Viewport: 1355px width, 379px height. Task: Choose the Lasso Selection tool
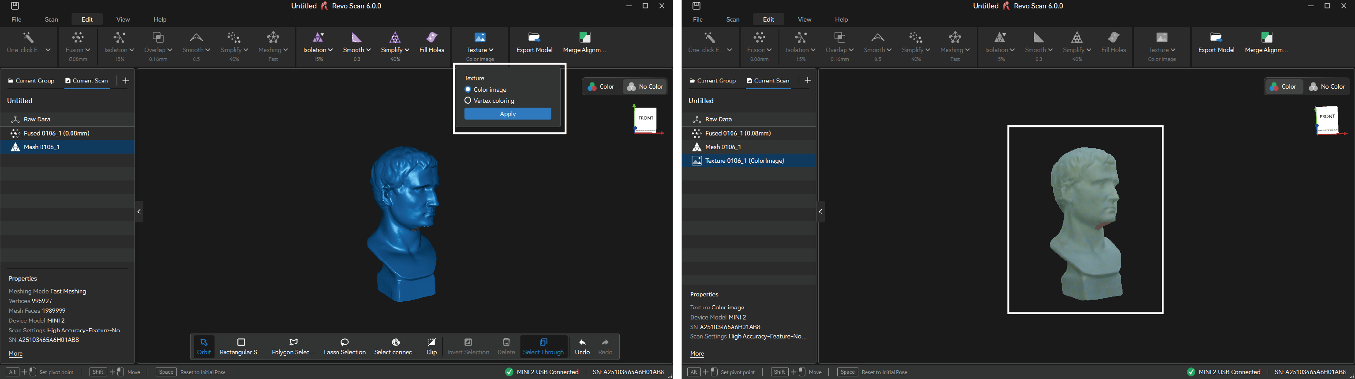(x=344, y=346)
